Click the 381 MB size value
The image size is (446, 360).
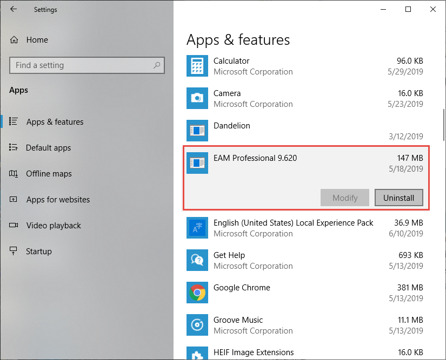pos(410,288)
